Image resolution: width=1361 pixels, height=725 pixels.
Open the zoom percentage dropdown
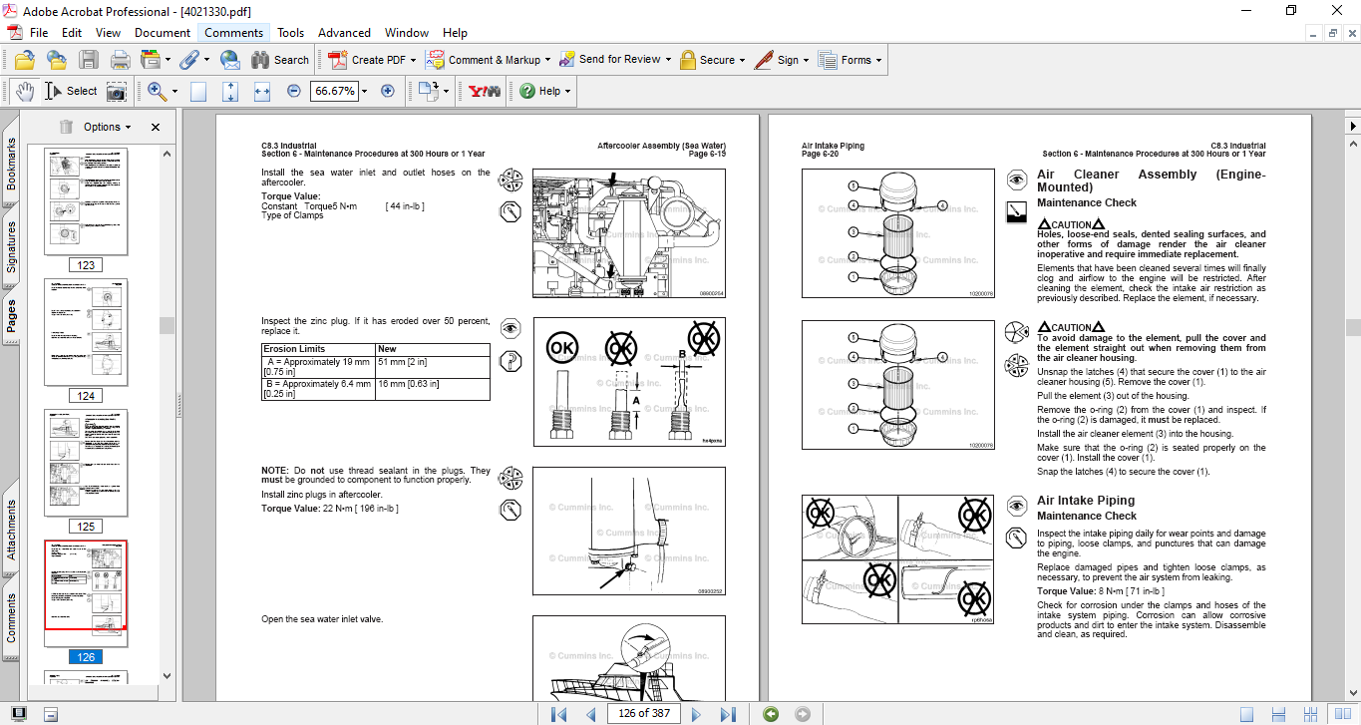click(x=364, y=91)
